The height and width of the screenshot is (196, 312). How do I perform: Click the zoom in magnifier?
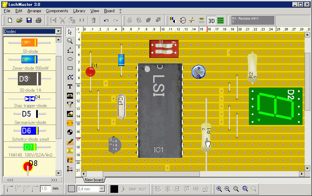219,189
